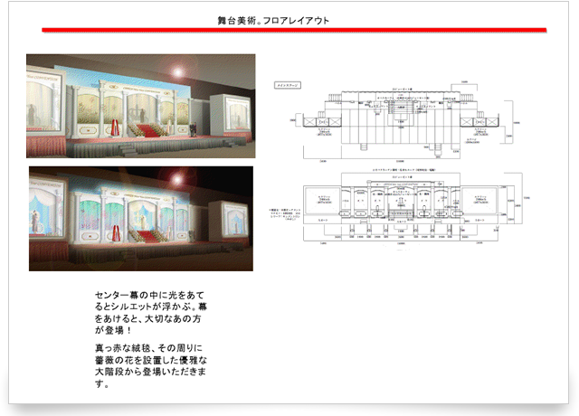This screenshot has width=579, height=416.
Task: Open the bottom night-lit stage rendering image
Action: [140, 218]
